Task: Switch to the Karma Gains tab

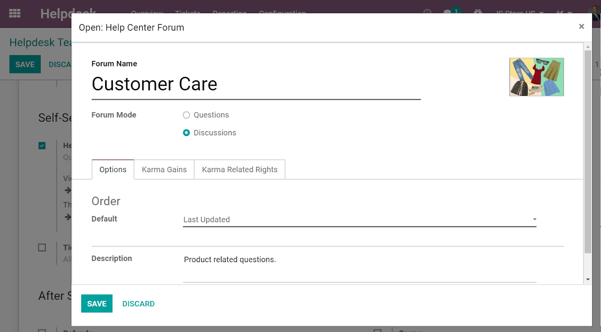Action: pos(164,169)
